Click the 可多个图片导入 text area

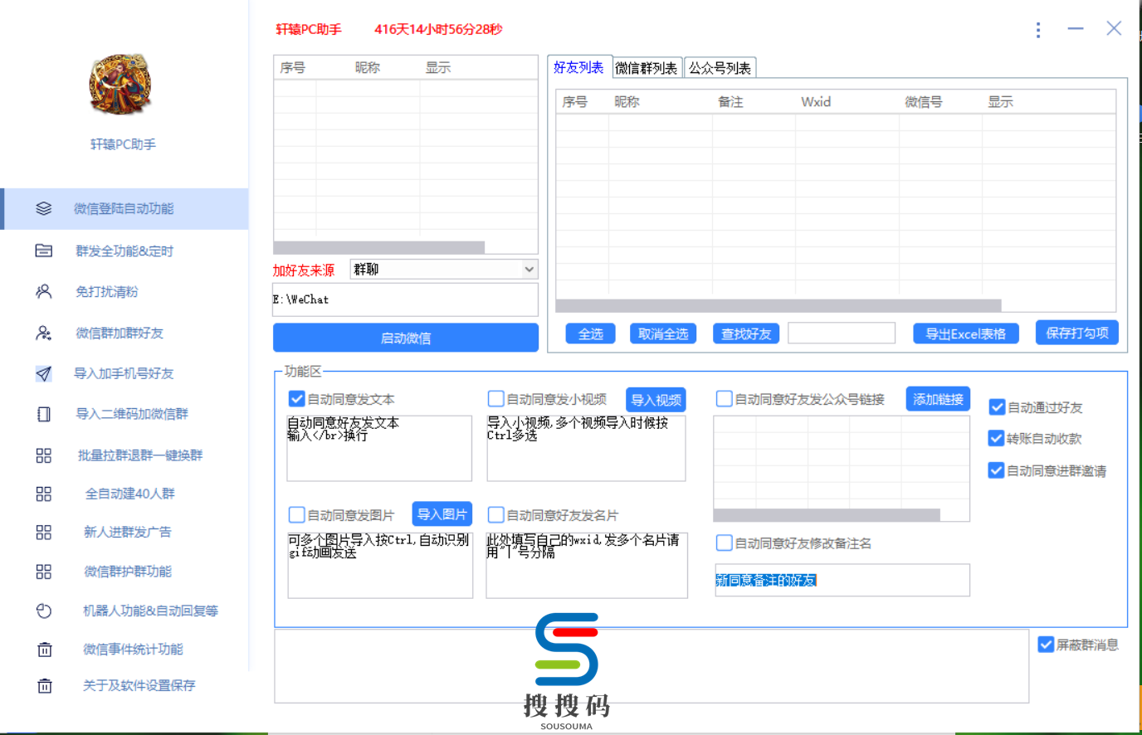click(380, 565)
